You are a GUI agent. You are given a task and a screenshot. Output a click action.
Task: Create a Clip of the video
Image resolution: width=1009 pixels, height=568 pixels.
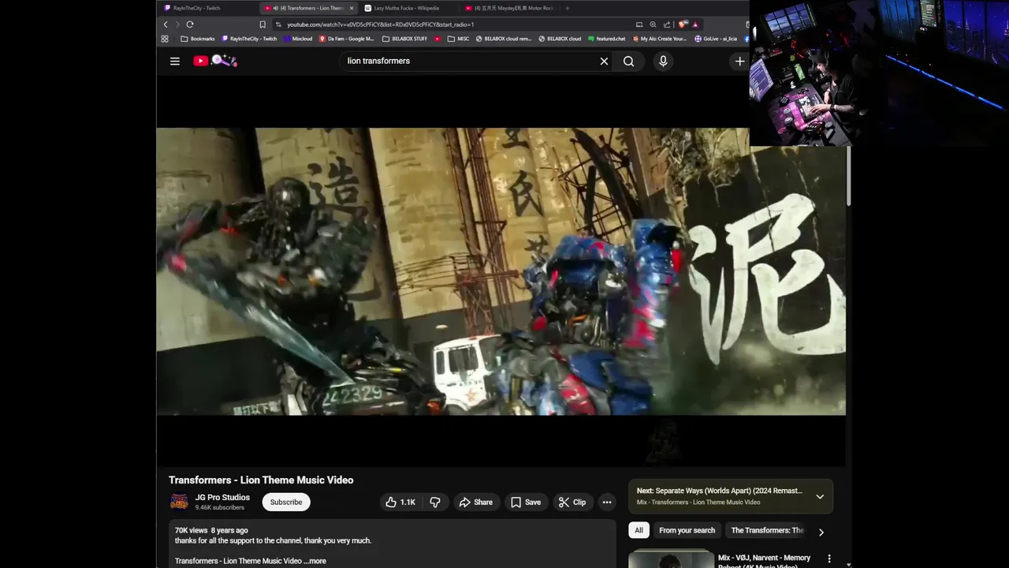pos(572,503)
